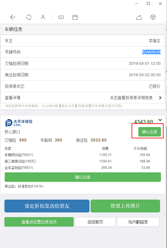Click owner name 李福生
167x248 pixels.
click(x=154, y=41)
